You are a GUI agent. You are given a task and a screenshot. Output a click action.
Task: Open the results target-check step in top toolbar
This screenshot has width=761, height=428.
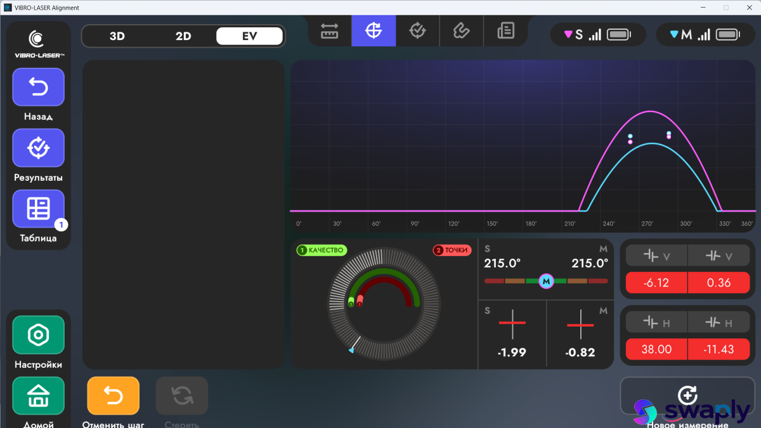point(417,30)
